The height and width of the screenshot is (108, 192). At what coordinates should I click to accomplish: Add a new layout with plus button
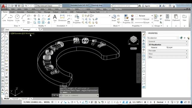click(x=31, y=99)
